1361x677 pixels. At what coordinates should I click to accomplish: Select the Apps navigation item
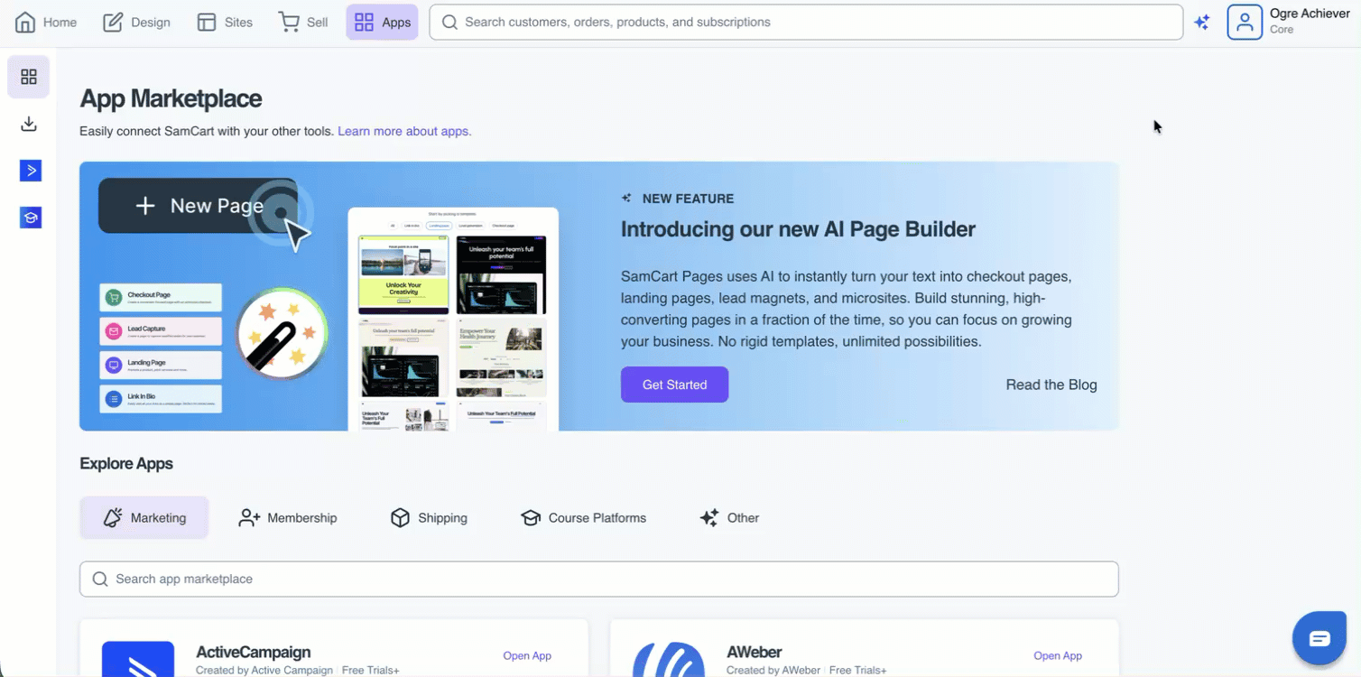[x=383, y=23]
